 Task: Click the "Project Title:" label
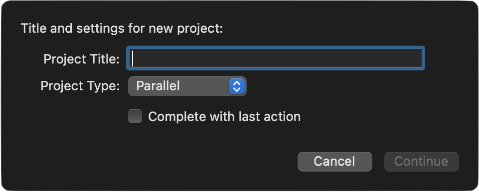82,59
